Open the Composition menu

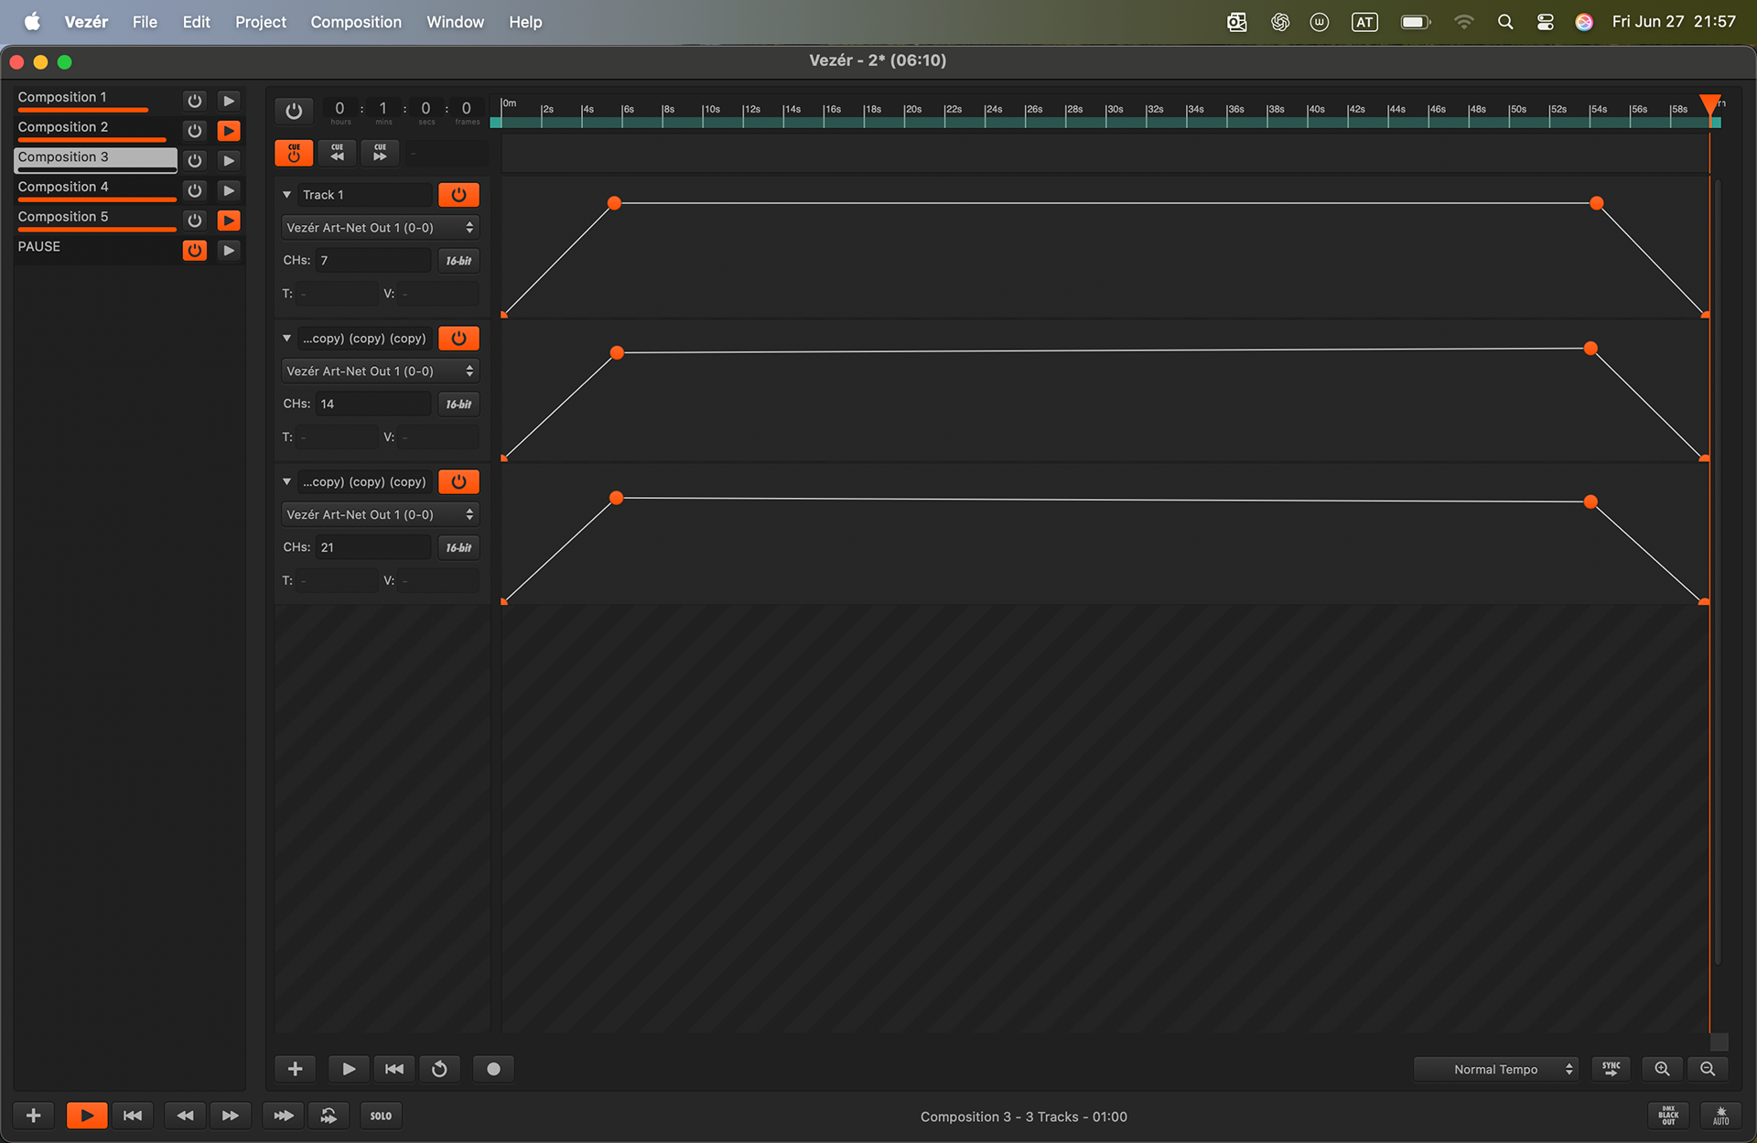click(x=355, y=22)
